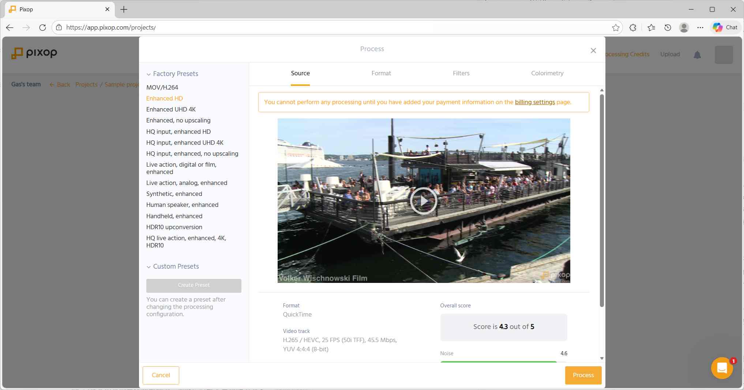Switch to the Format tab
Viewport: 744px width, 390px height.
(381, 73)
